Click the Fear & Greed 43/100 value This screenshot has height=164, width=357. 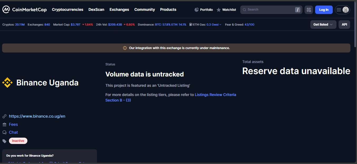[x=249, y=25]
